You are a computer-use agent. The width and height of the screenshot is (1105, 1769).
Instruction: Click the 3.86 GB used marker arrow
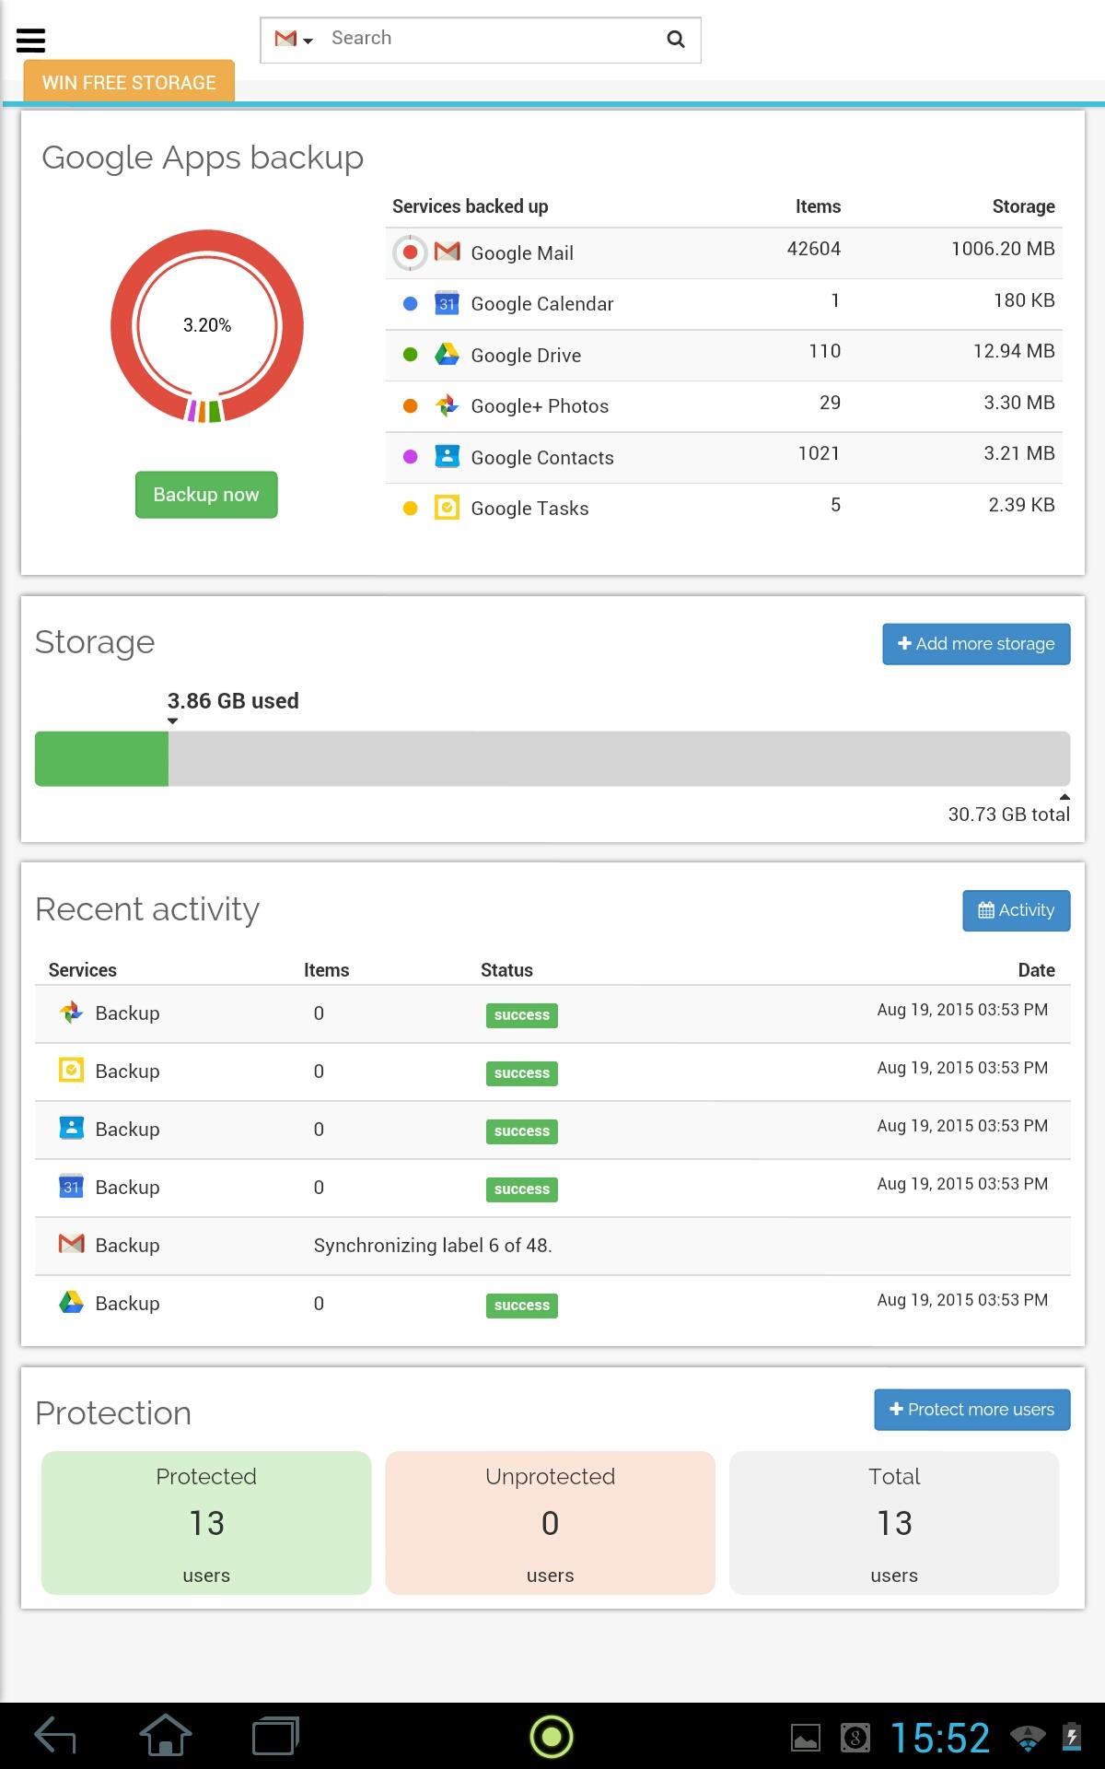tap(173, 721)
